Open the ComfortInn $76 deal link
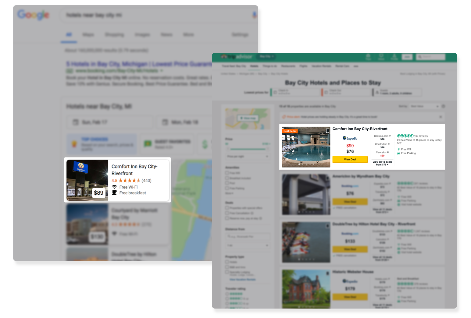Image resolution: width=471 pixels, height=318 pixels. pos(382,146)
